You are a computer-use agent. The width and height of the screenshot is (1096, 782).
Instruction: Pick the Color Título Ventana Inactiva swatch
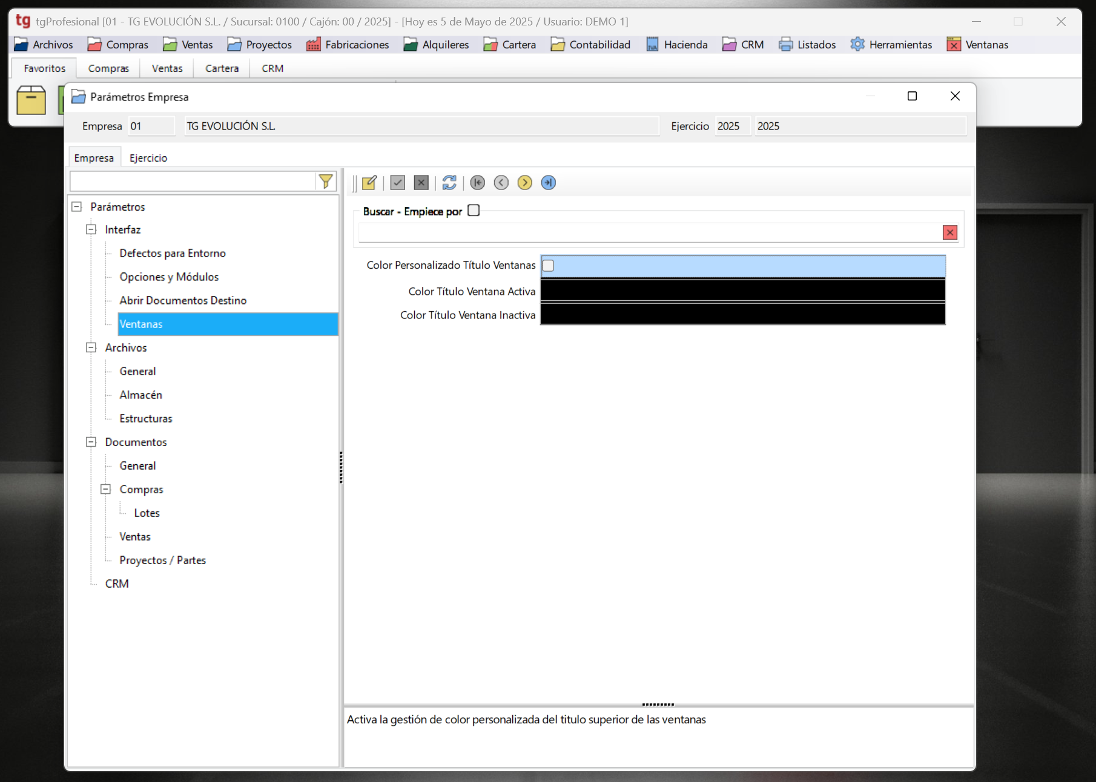point(742,315)
